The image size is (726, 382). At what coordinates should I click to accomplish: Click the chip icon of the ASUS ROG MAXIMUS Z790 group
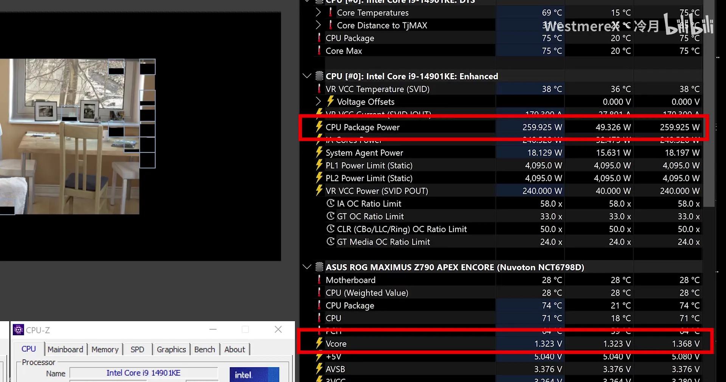click(x=320, y=267)
